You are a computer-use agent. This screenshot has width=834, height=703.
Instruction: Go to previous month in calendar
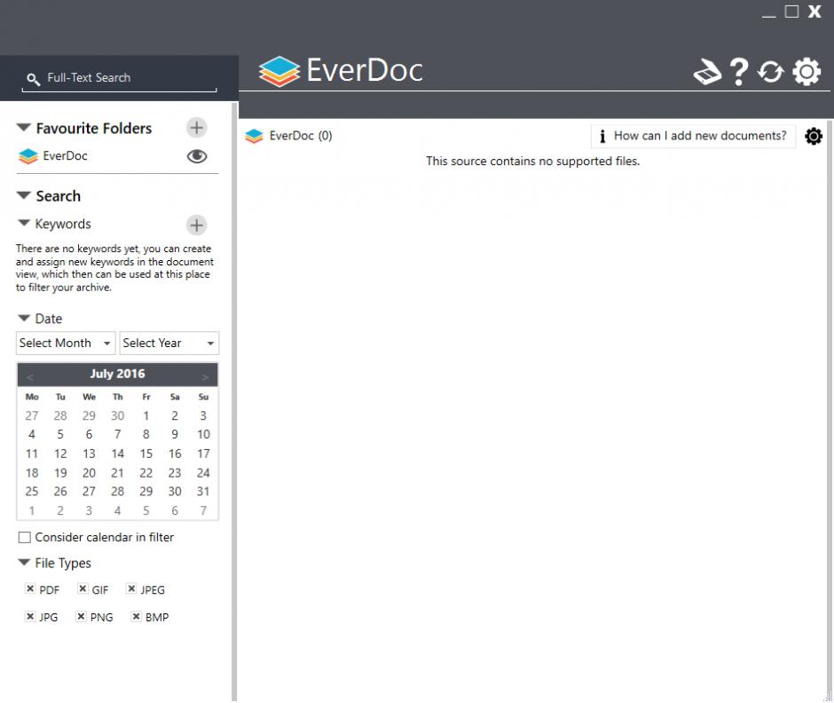(x=30, y=377)
